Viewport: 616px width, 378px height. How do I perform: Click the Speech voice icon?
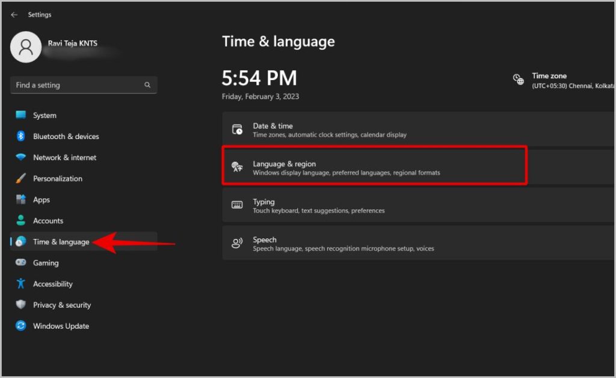(237, 243)
